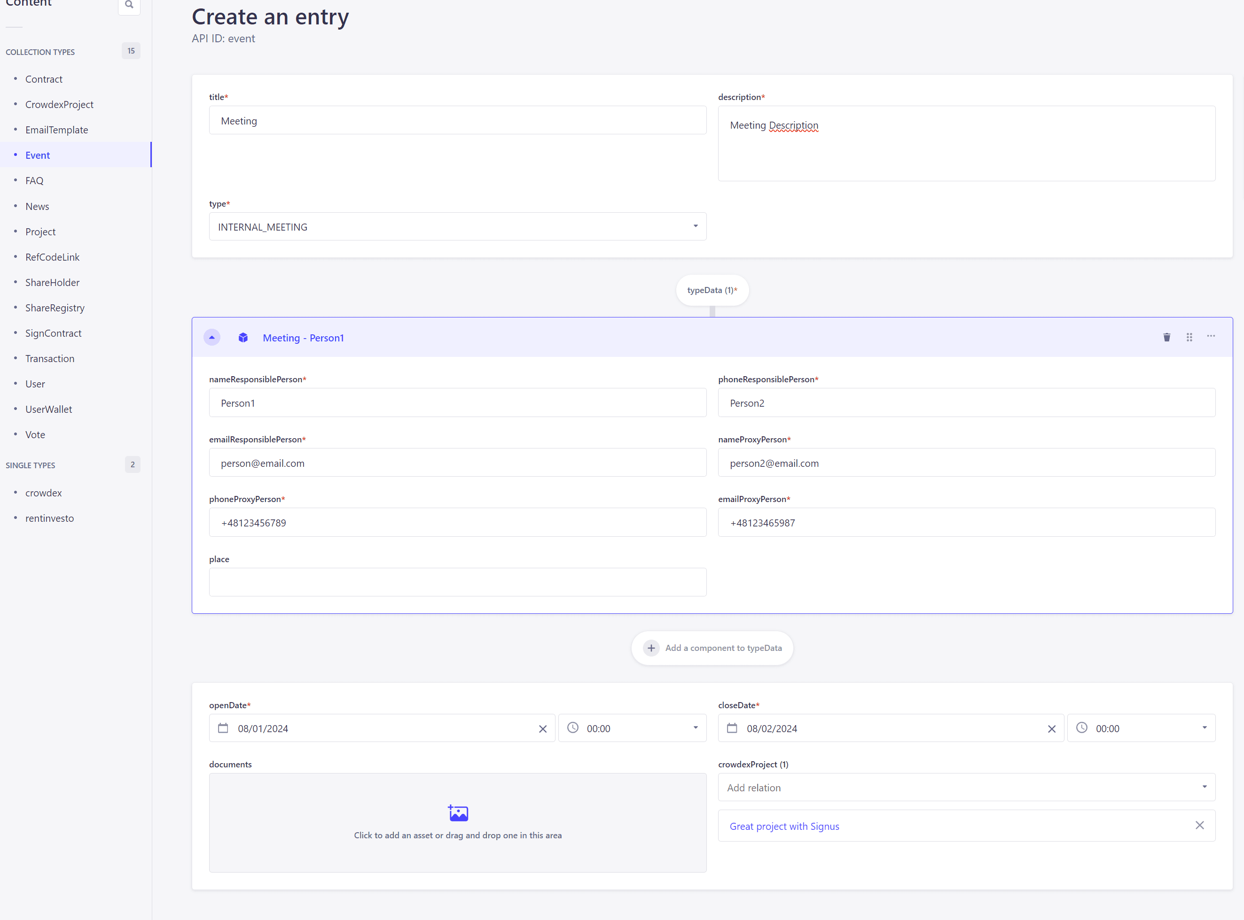Collapse the Meeting - Person1 component
The image size is (1244, 920).
(x=212, y=338)
